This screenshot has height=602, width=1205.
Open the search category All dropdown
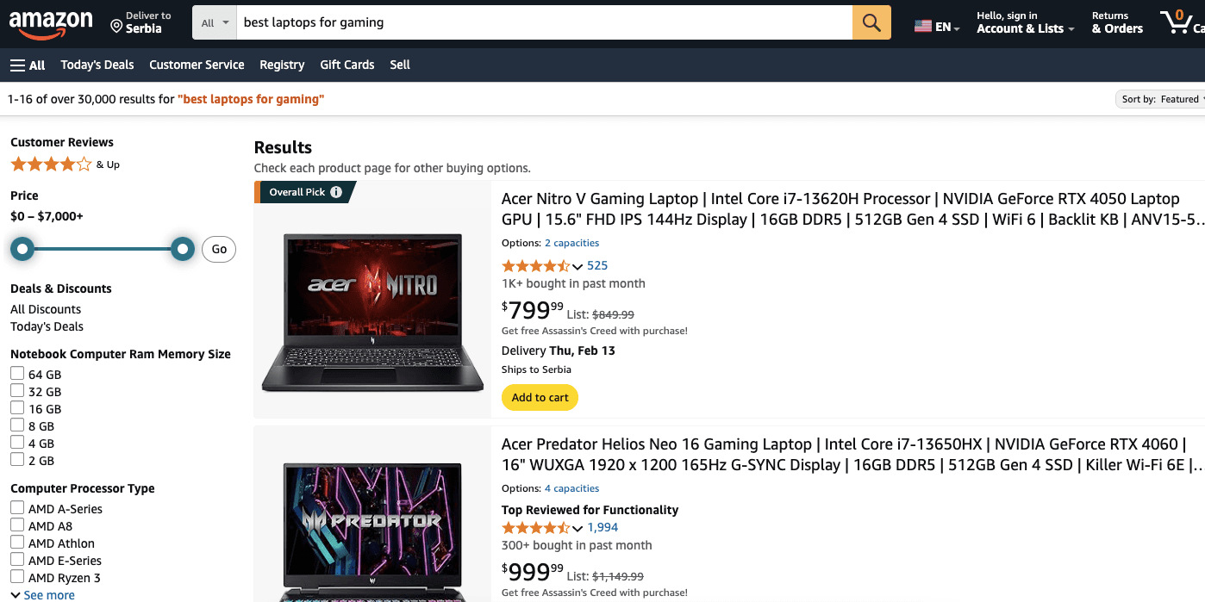215,23
